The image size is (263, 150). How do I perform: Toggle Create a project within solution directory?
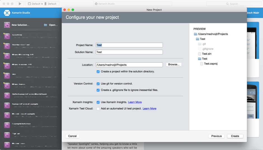pos(98,72)
